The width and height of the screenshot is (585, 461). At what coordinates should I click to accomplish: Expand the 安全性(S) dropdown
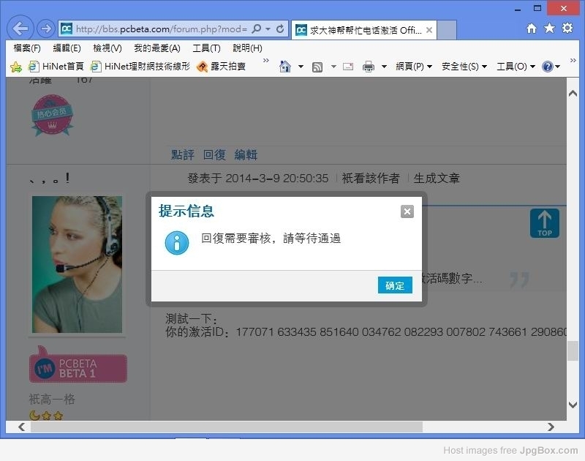point(464,67)
